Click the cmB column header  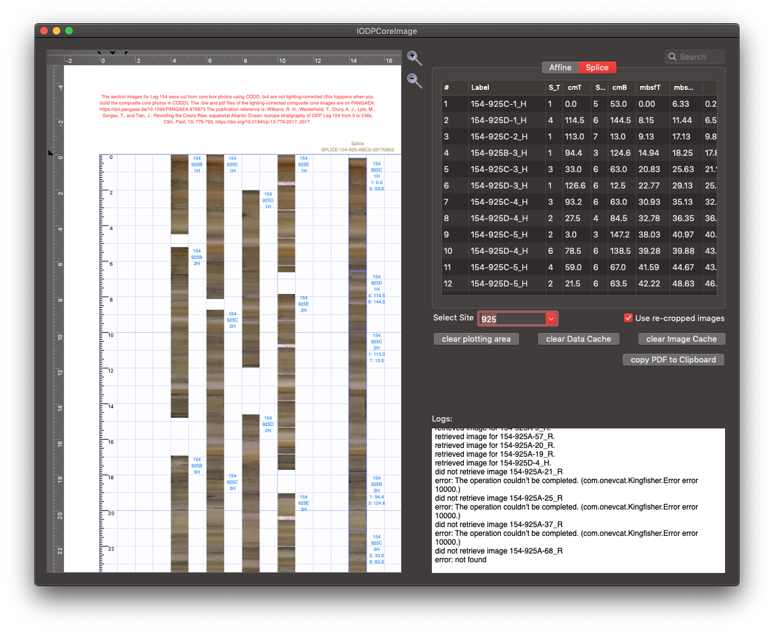pos(622,87)
